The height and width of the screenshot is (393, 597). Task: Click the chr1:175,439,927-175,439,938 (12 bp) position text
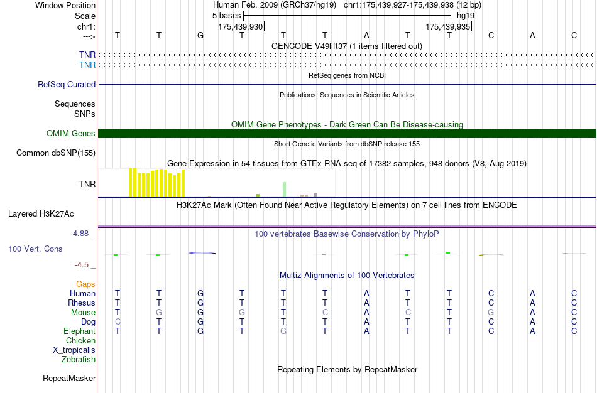[412, 5]
